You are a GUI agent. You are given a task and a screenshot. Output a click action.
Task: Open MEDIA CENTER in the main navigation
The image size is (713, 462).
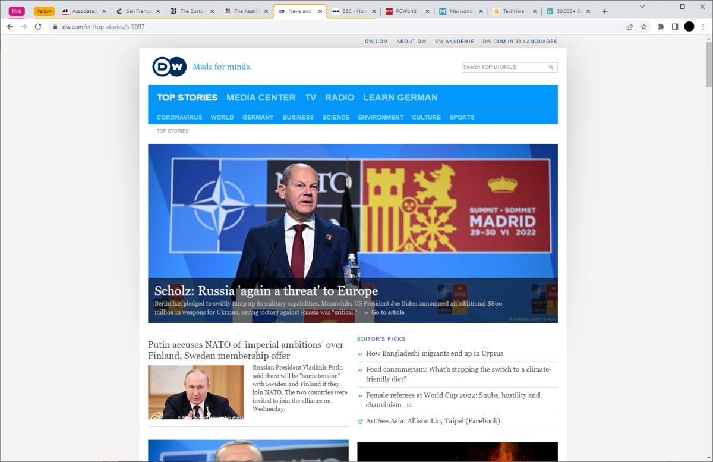pos(261,98)
